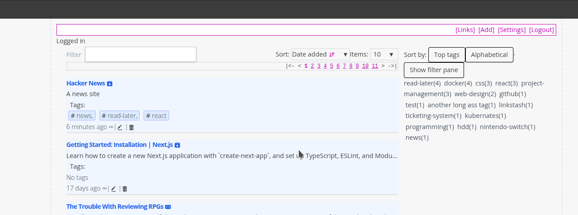
Task: Click the edit pencil icon for Hacker News
Action: pyautogui.click(x=120, y=127)
